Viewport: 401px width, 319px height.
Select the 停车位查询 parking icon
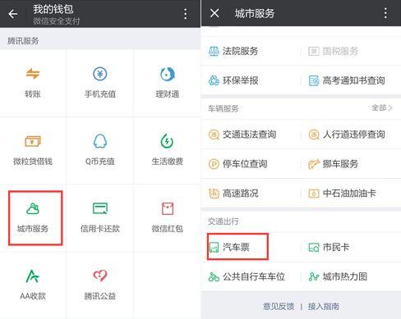(x=214, y=164)
